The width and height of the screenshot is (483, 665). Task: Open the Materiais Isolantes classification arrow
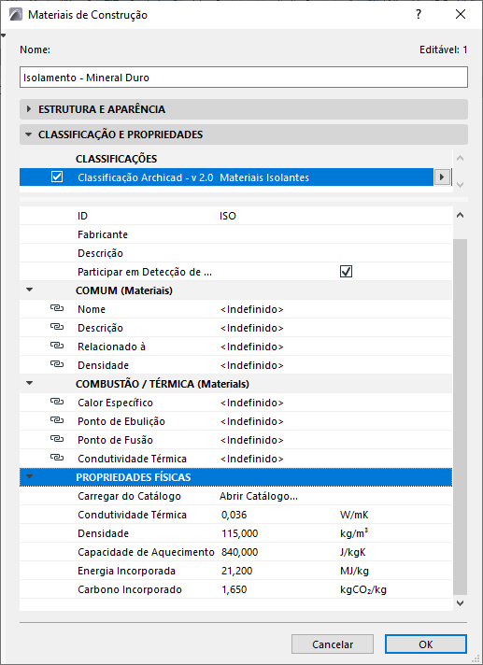coord(442,177)
